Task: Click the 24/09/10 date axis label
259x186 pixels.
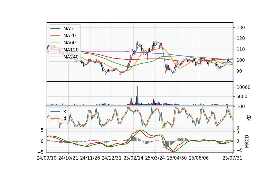Action: pyautogui.click(x=47, y=158)
